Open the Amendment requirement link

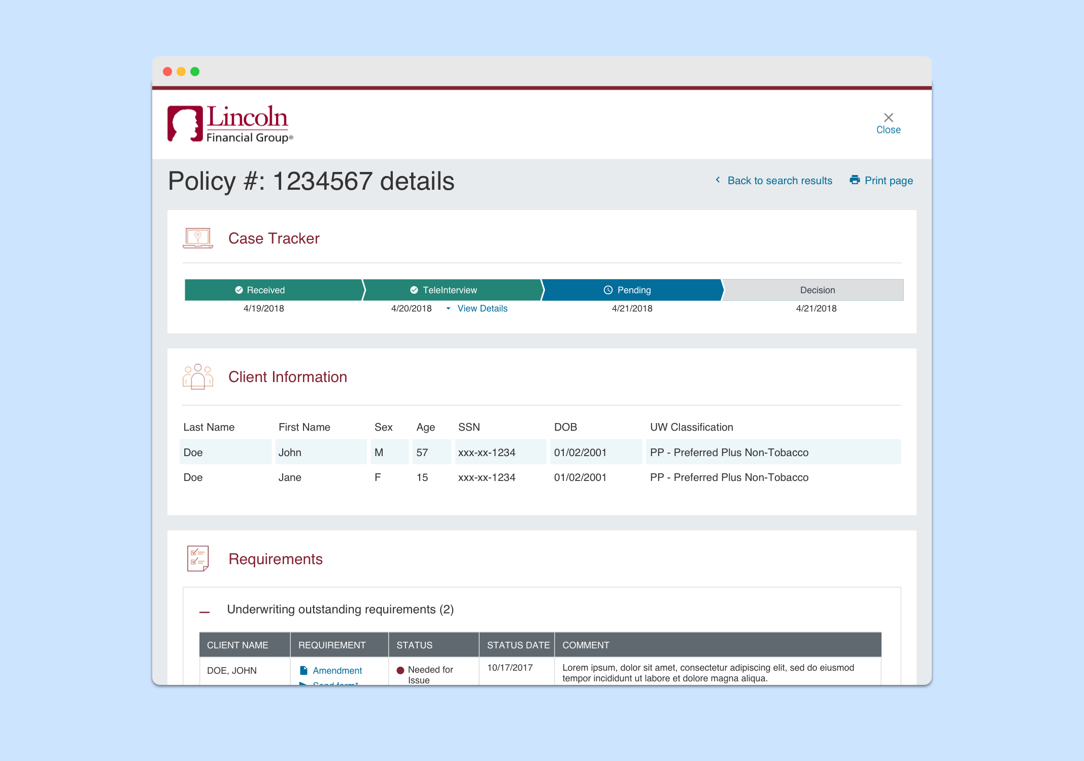point(337,671)
